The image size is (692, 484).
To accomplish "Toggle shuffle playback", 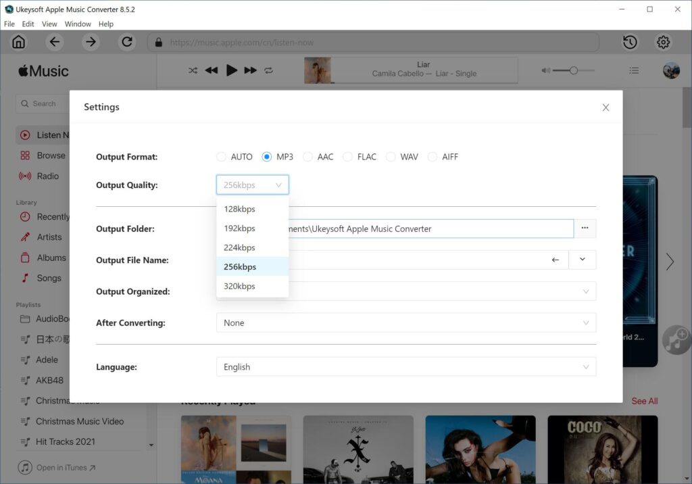I will 193,70.
